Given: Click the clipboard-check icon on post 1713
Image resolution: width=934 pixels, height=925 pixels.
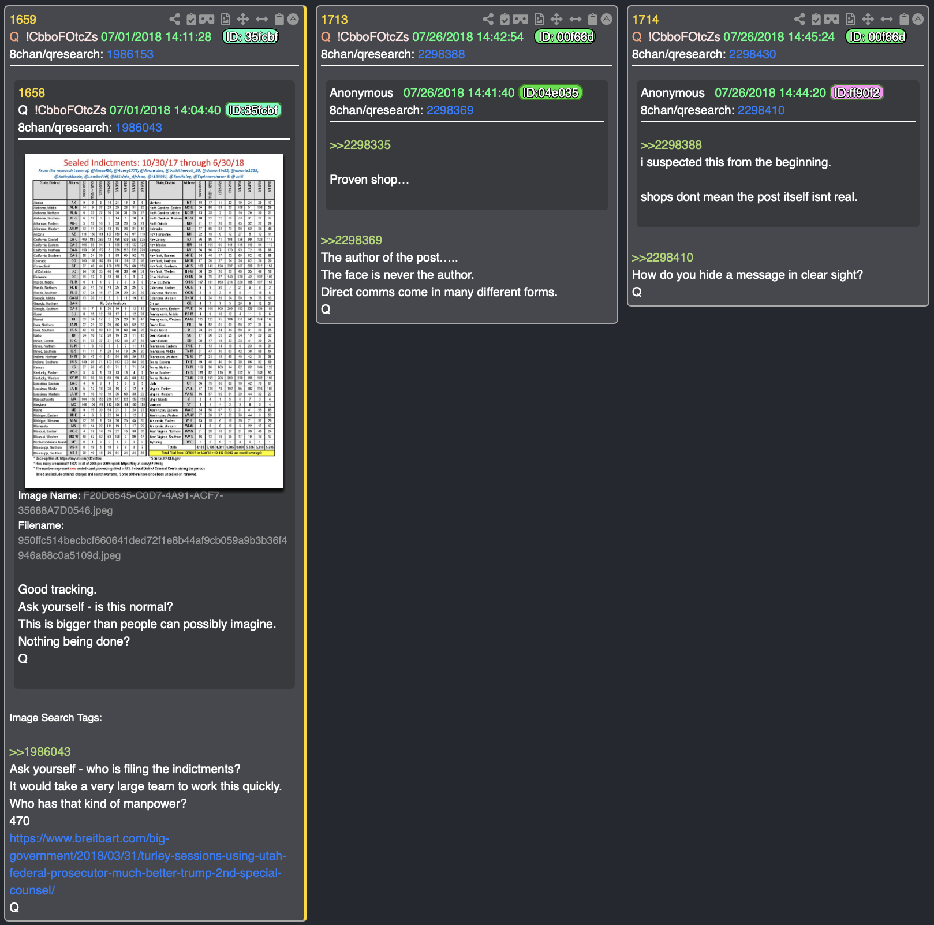Looking at the screenshot, I should (x=505, y=19).
